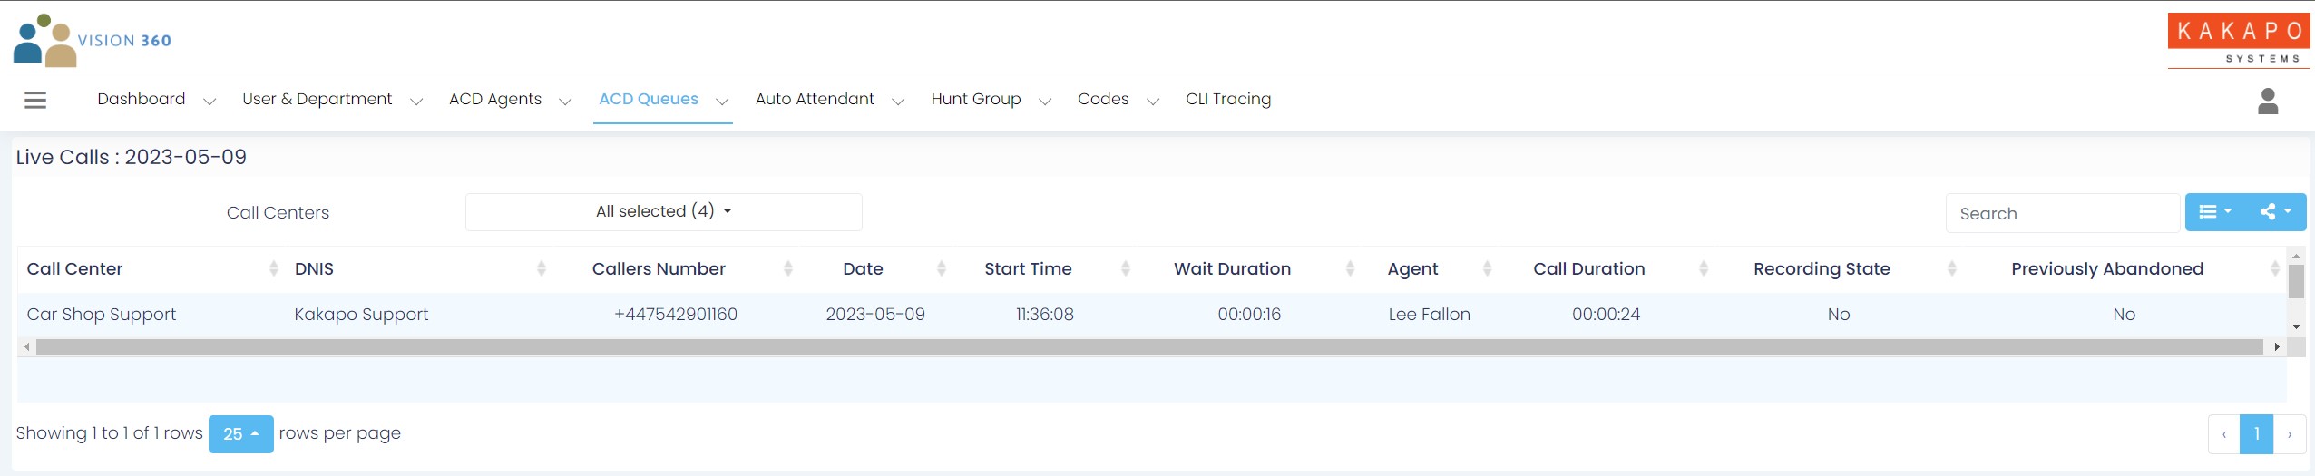Click the Kakapo Systems logo
The image size is (2315, 476).
tap(2238, 40)
